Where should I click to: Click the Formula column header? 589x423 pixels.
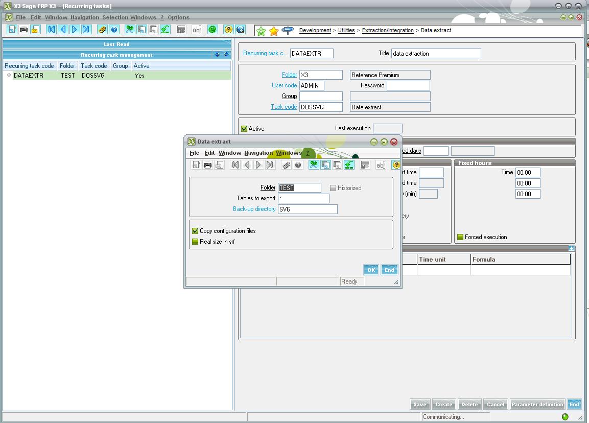coord(521,259)
